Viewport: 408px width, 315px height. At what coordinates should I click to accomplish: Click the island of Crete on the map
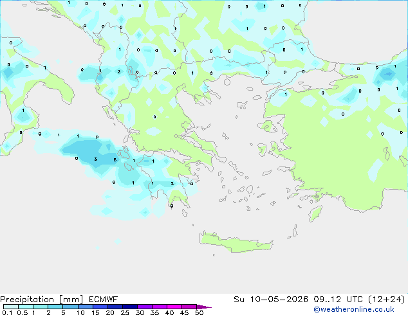coord(236,242)
